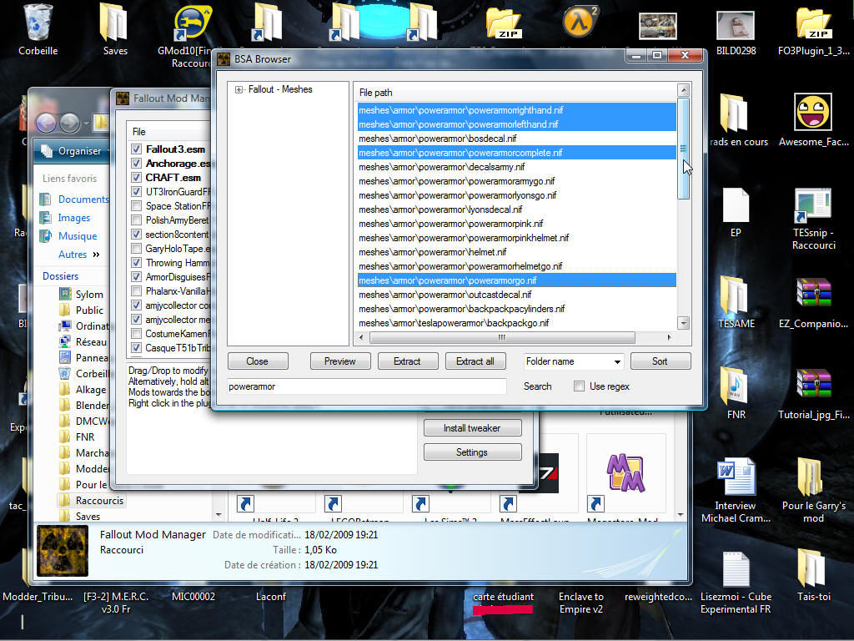Image resolution: width=854 pixels, height=641 pixels.
Task: Open the Organiser menu in Explorer
Action: coord(79,151)
